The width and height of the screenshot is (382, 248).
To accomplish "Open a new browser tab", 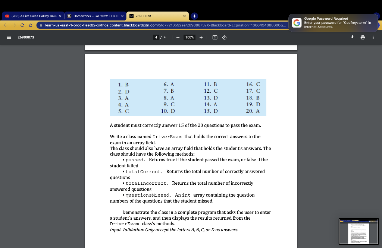I will [194, 16].
